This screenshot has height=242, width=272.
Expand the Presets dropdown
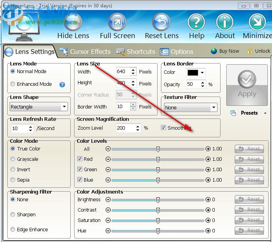[265, 113]
